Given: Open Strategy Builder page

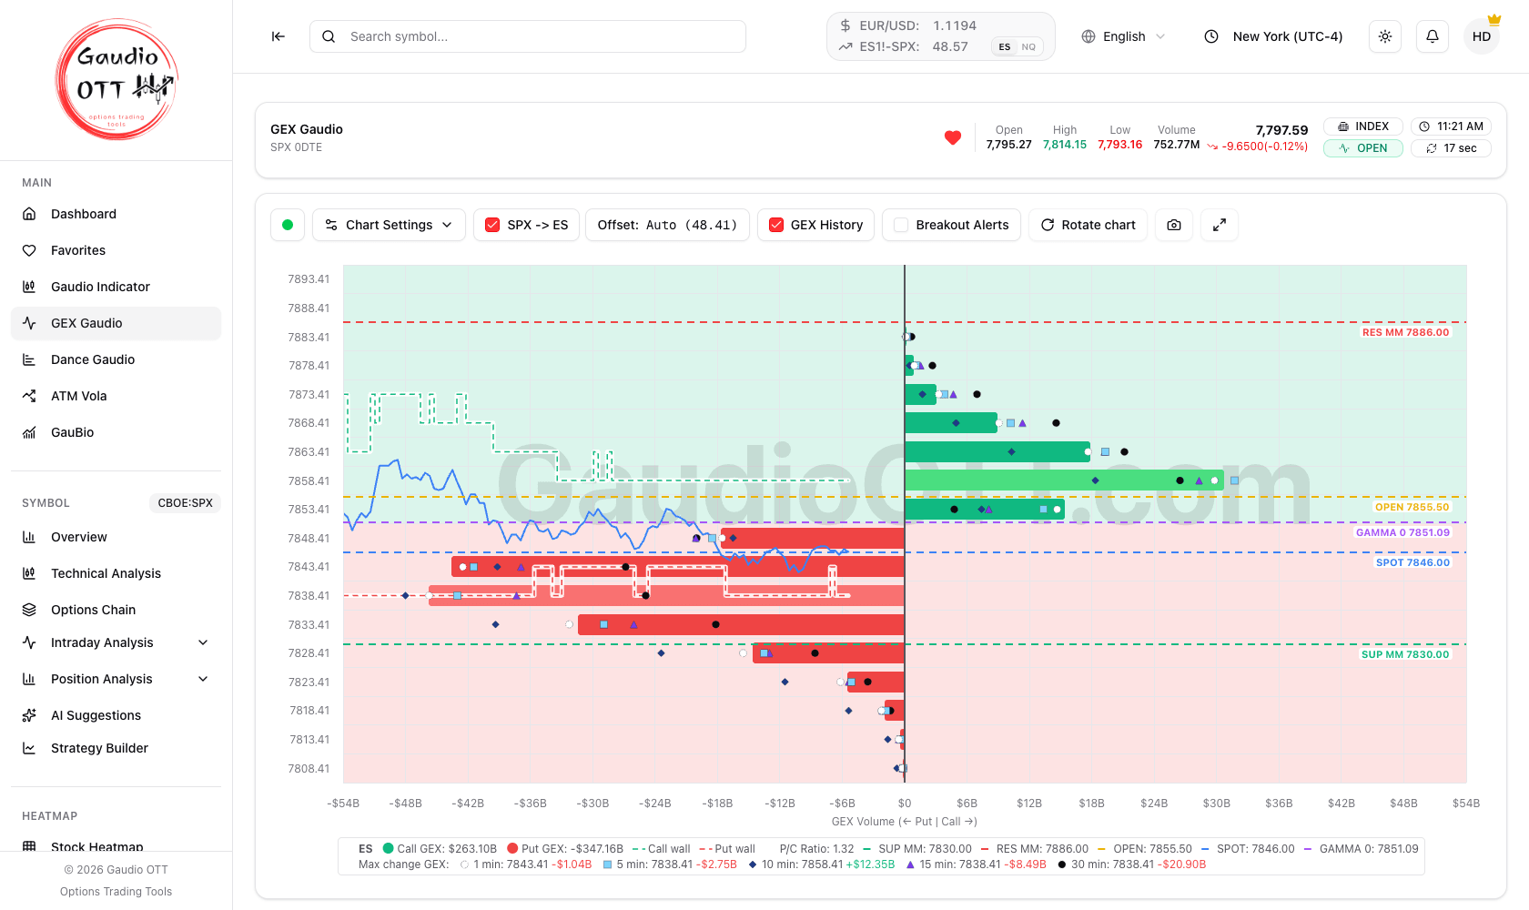Looking at the screenshot, I should (x=116, y=748).
